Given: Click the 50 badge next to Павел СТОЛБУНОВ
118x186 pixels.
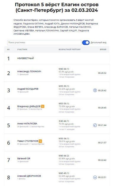Looking at the screenshot, I should coord(40,141).
